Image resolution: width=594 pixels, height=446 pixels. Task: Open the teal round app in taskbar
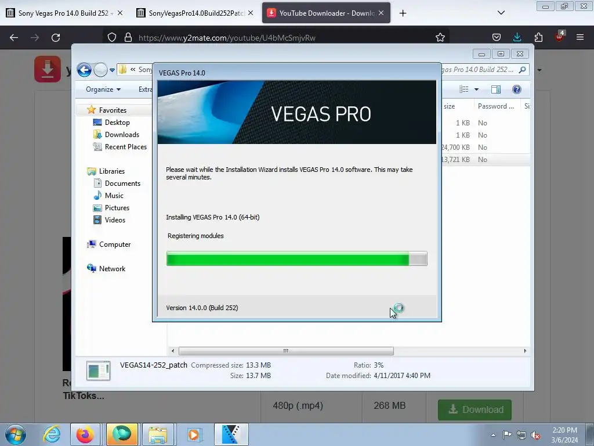(122, 434)
